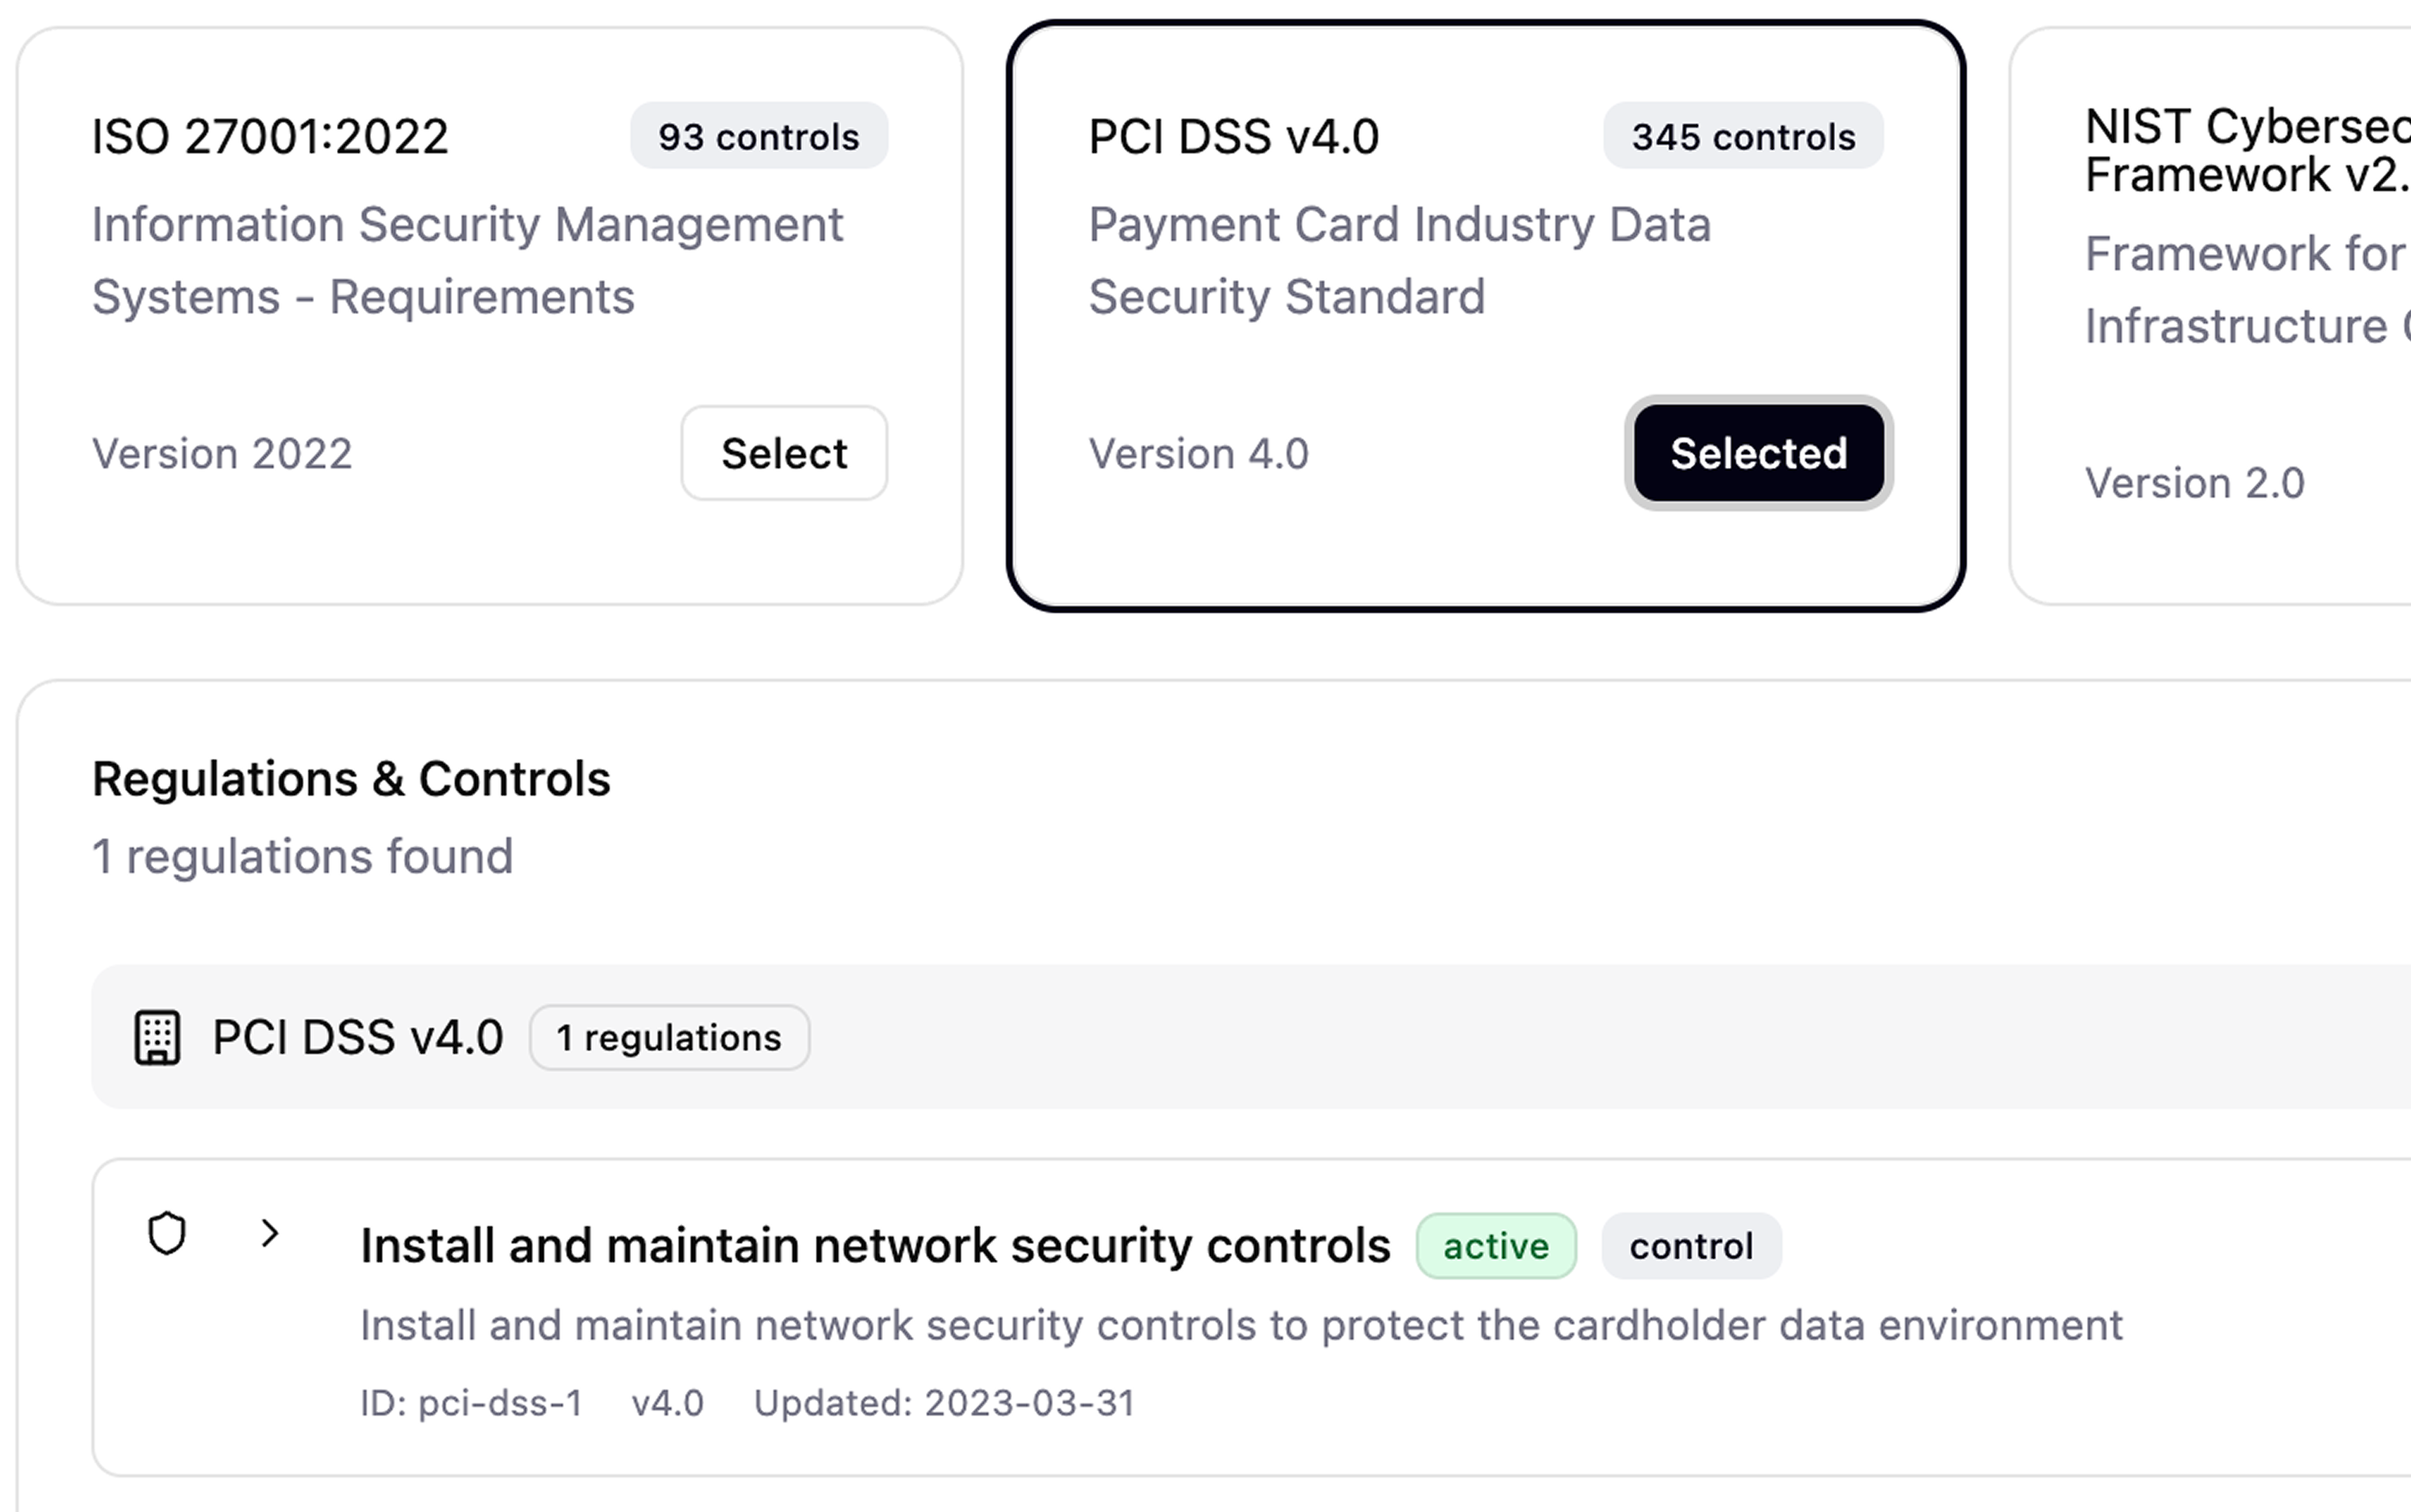Click the 345 controls badge on PCI DSS v4.0
The height and width of the screenshot is (1512, 2411).
tap(1742, 137)
